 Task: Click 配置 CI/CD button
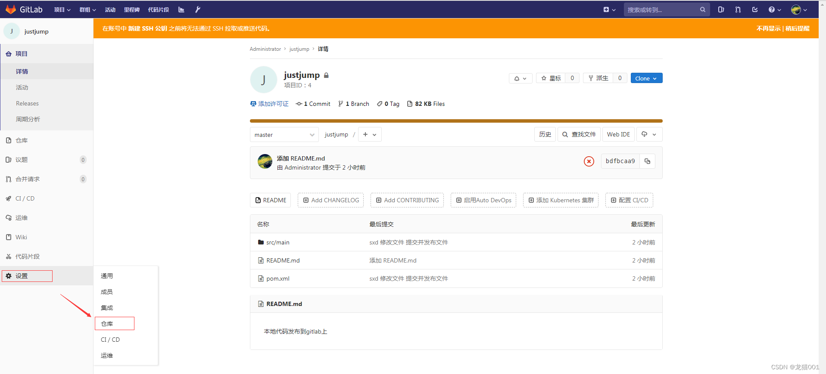tap(629, 200)
